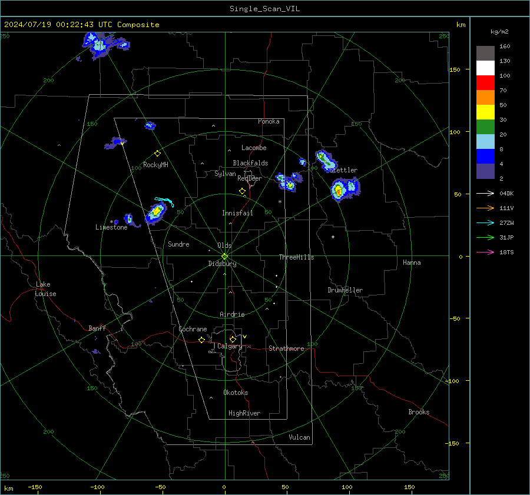Click the yellow diamond marker near RedDeer
Viewport: 530px width, 495px height.
[x=243, y=191]
